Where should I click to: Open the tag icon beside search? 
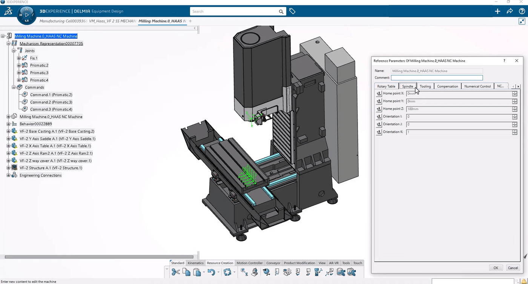[292, 11]
